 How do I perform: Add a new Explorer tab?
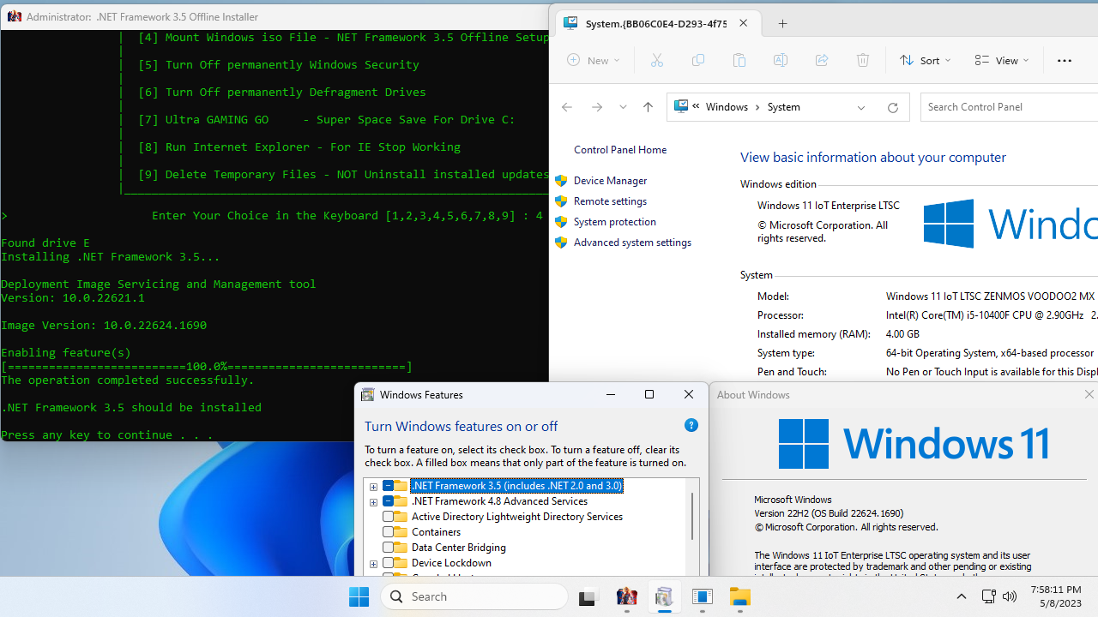coord(782,24)
